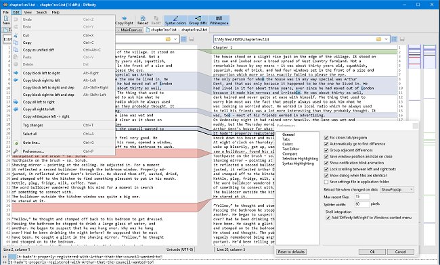Choose Copy all right to left
440x265 pixels.
click(x=64, y=110)
